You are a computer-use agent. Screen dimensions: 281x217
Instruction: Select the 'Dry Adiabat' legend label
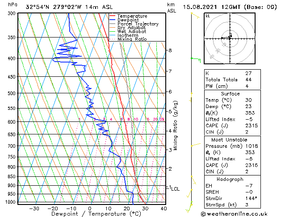(131, 28)
